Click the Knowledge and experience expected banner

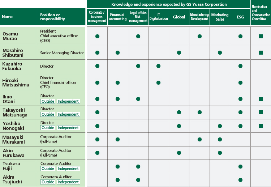[x=168, y=4]
